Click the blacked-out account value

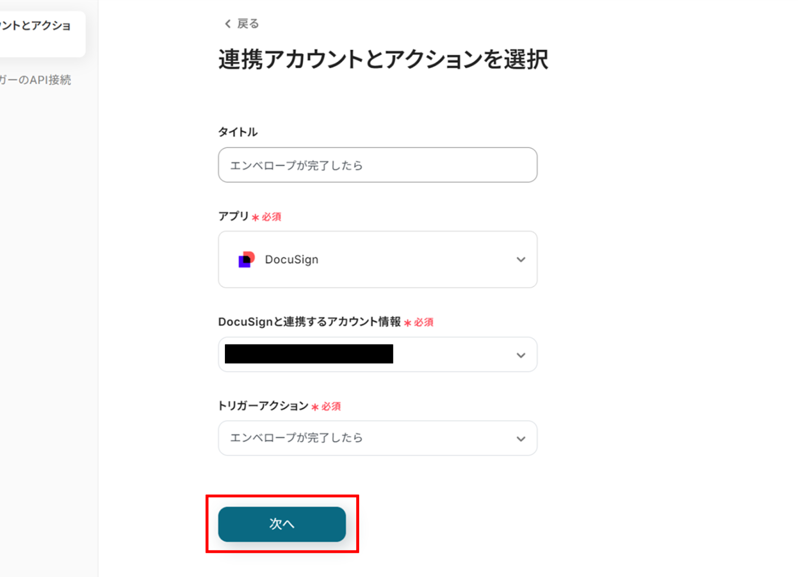tap(309, 354)
